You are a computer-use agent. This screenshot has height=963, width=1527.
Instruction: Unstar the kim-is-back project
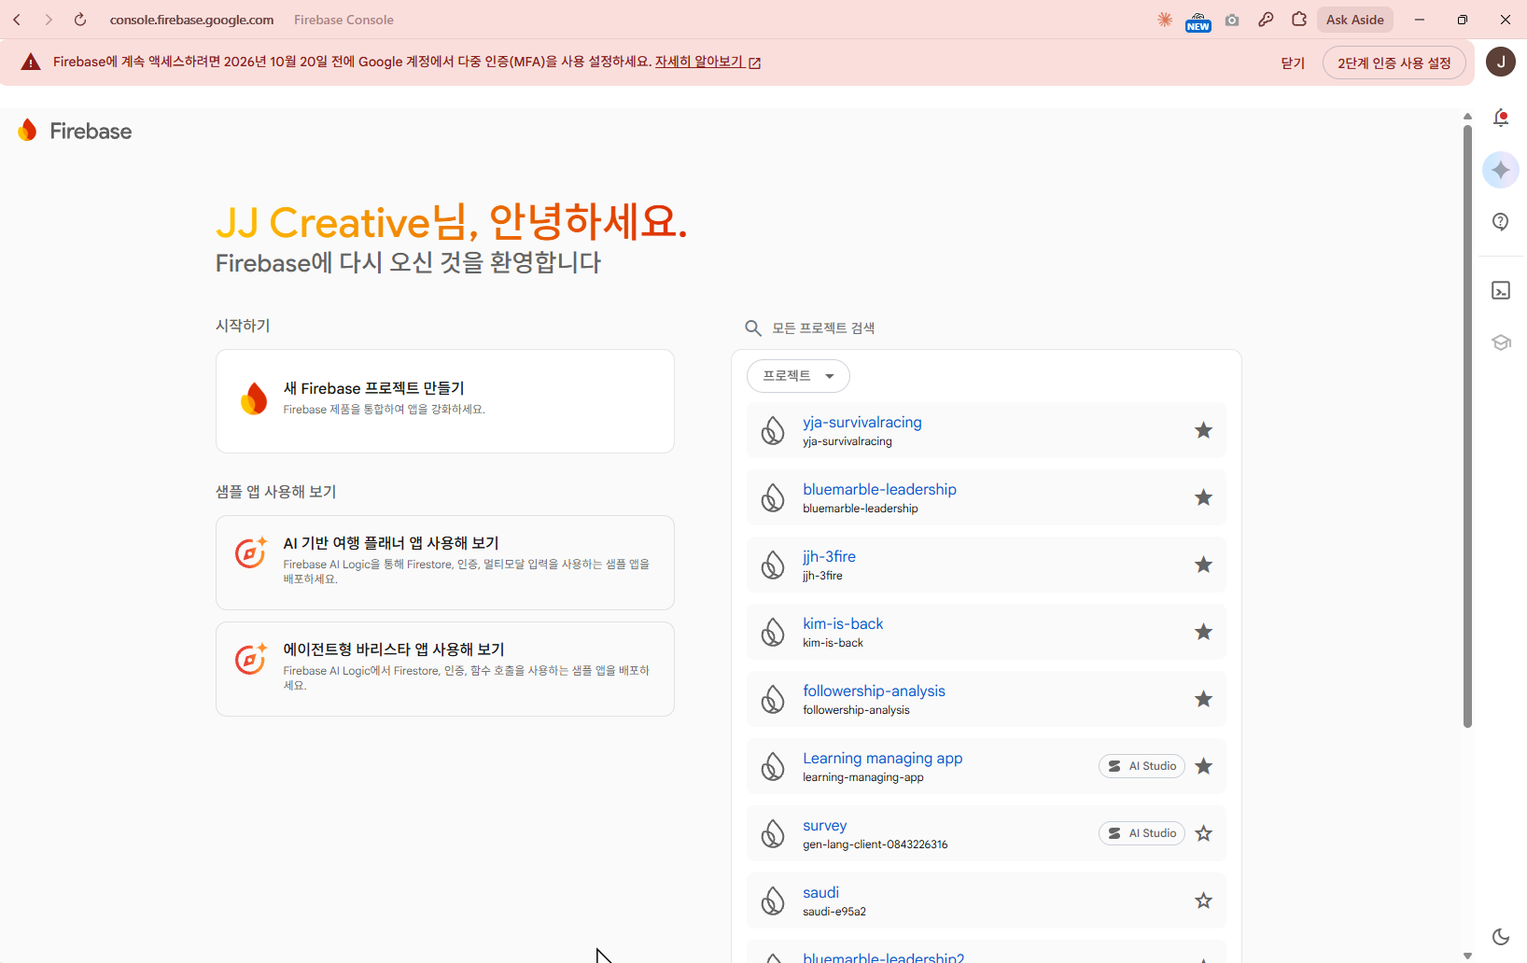point(1204,632)
